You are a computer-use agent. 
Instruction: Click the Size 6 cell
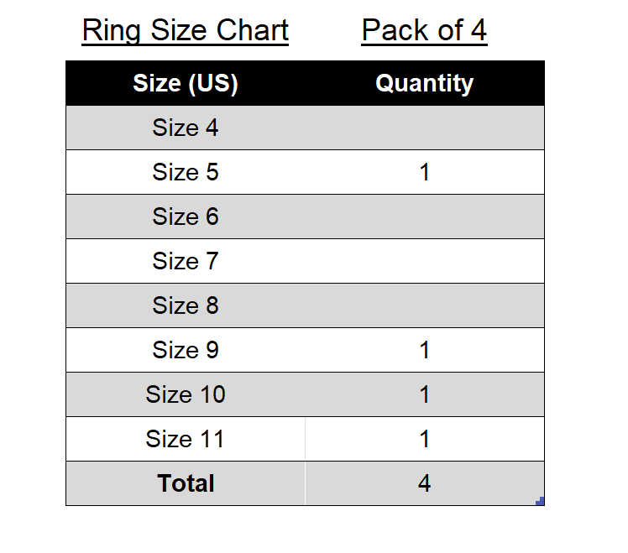point(186,217)
